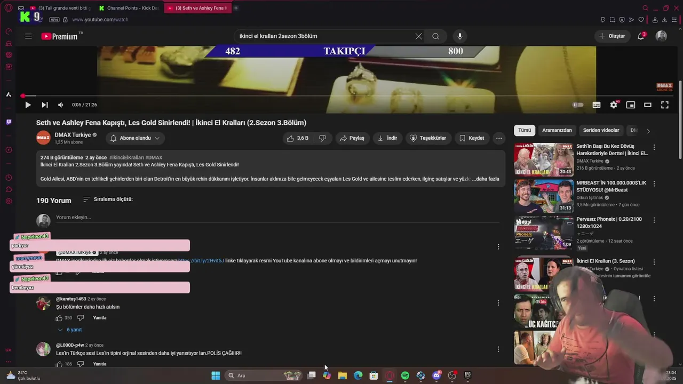Image resolution: width=683 pixels, height=384 pixels.
Task: Expand the 6 yanıt replies
Action: point(69,330)
